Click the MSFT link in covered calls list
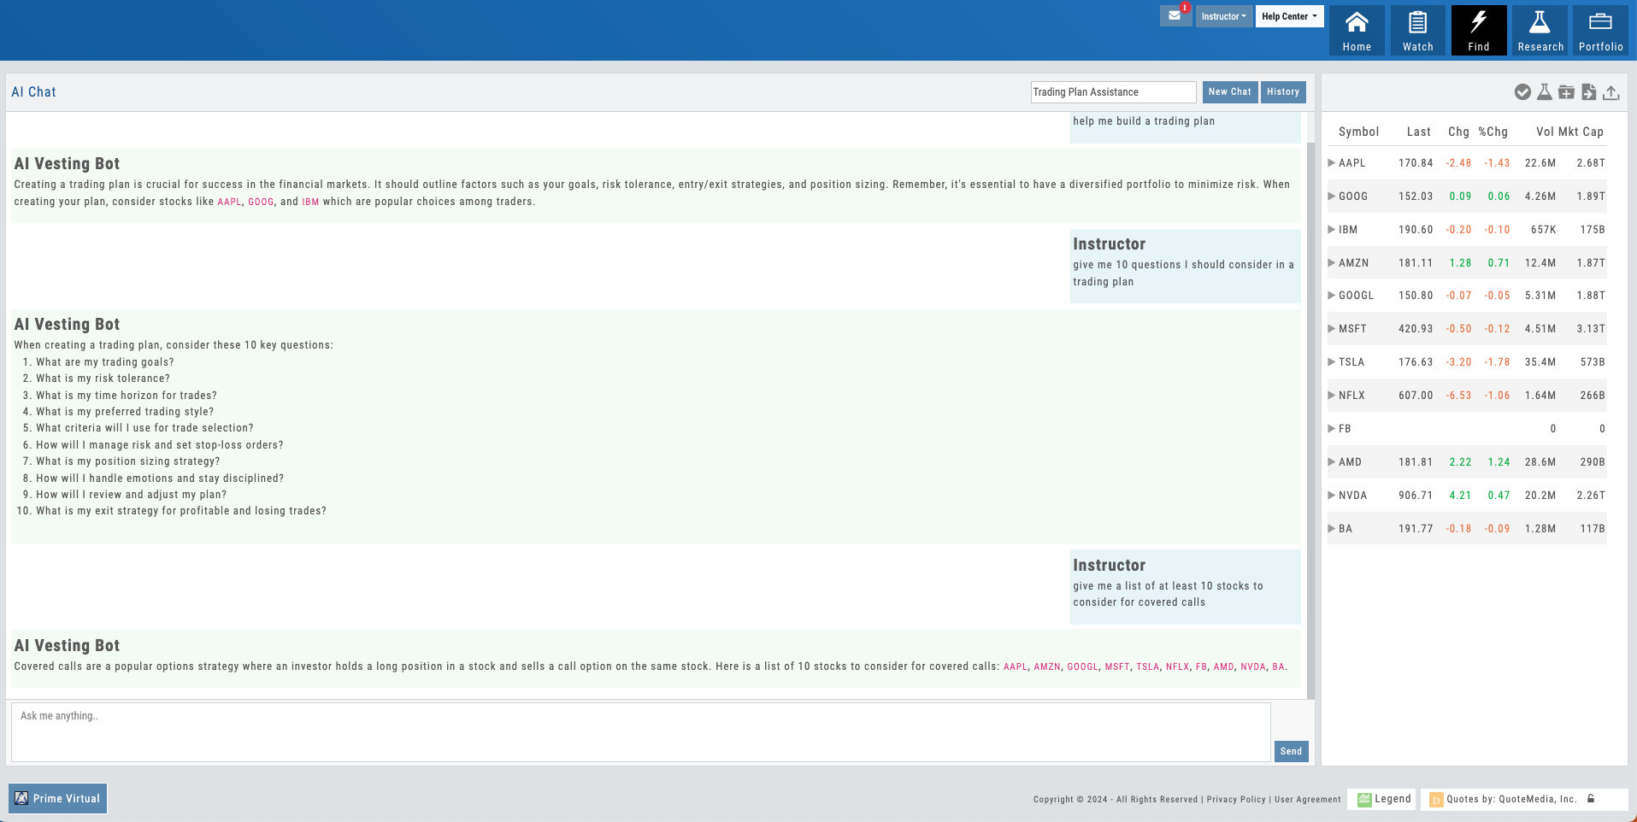Viewport: 1637px width, 822px height. click(1117, 667)
